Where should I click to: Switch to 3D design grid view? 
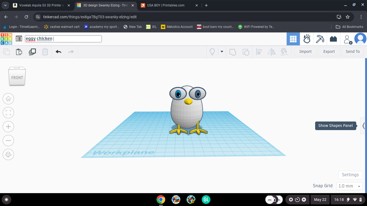pos(293,39)
